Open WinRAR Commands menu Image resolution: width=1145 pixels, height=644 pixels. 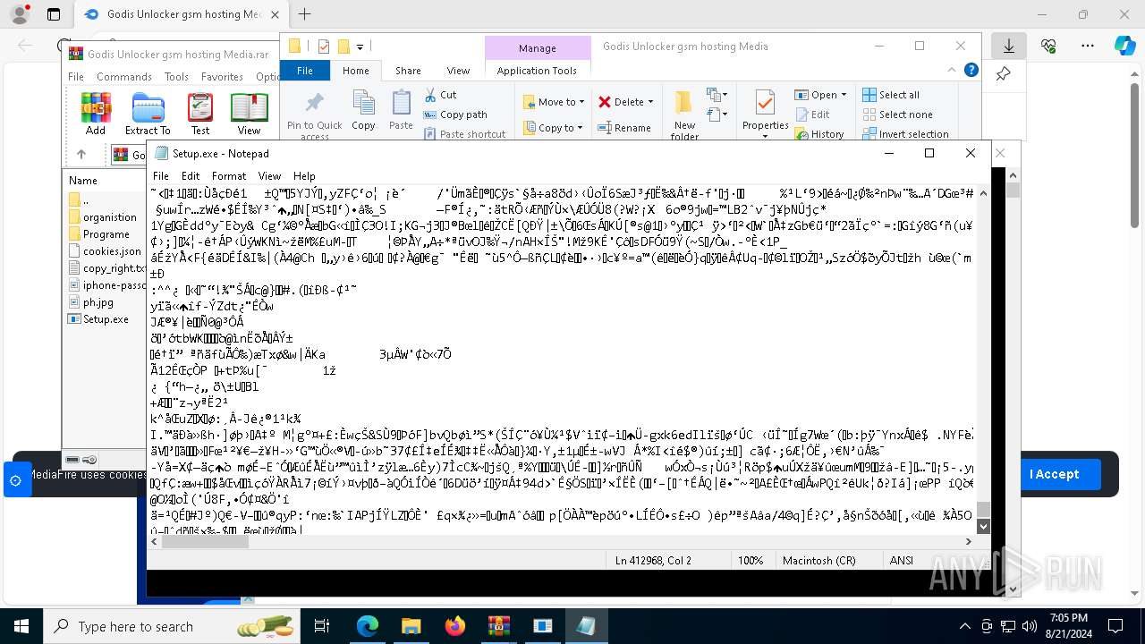coord(124,77)
